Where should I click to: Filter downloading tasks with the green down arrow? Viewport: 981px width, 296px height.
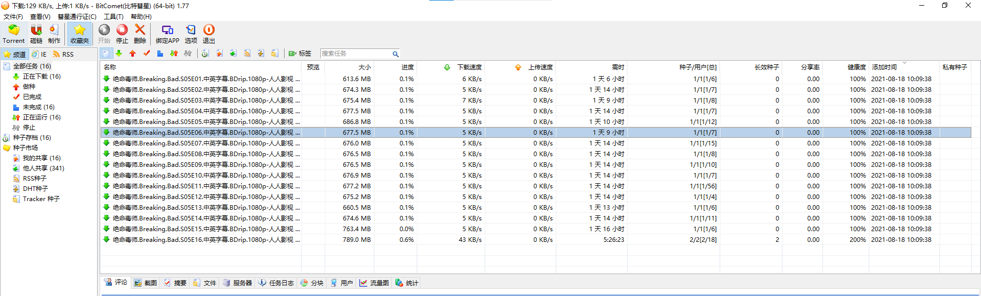119,54
